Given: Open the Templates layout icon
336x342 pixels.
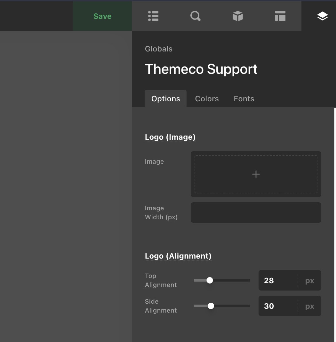Looking at the screenshot, I should pyautogui.click(x=280, y=16).
